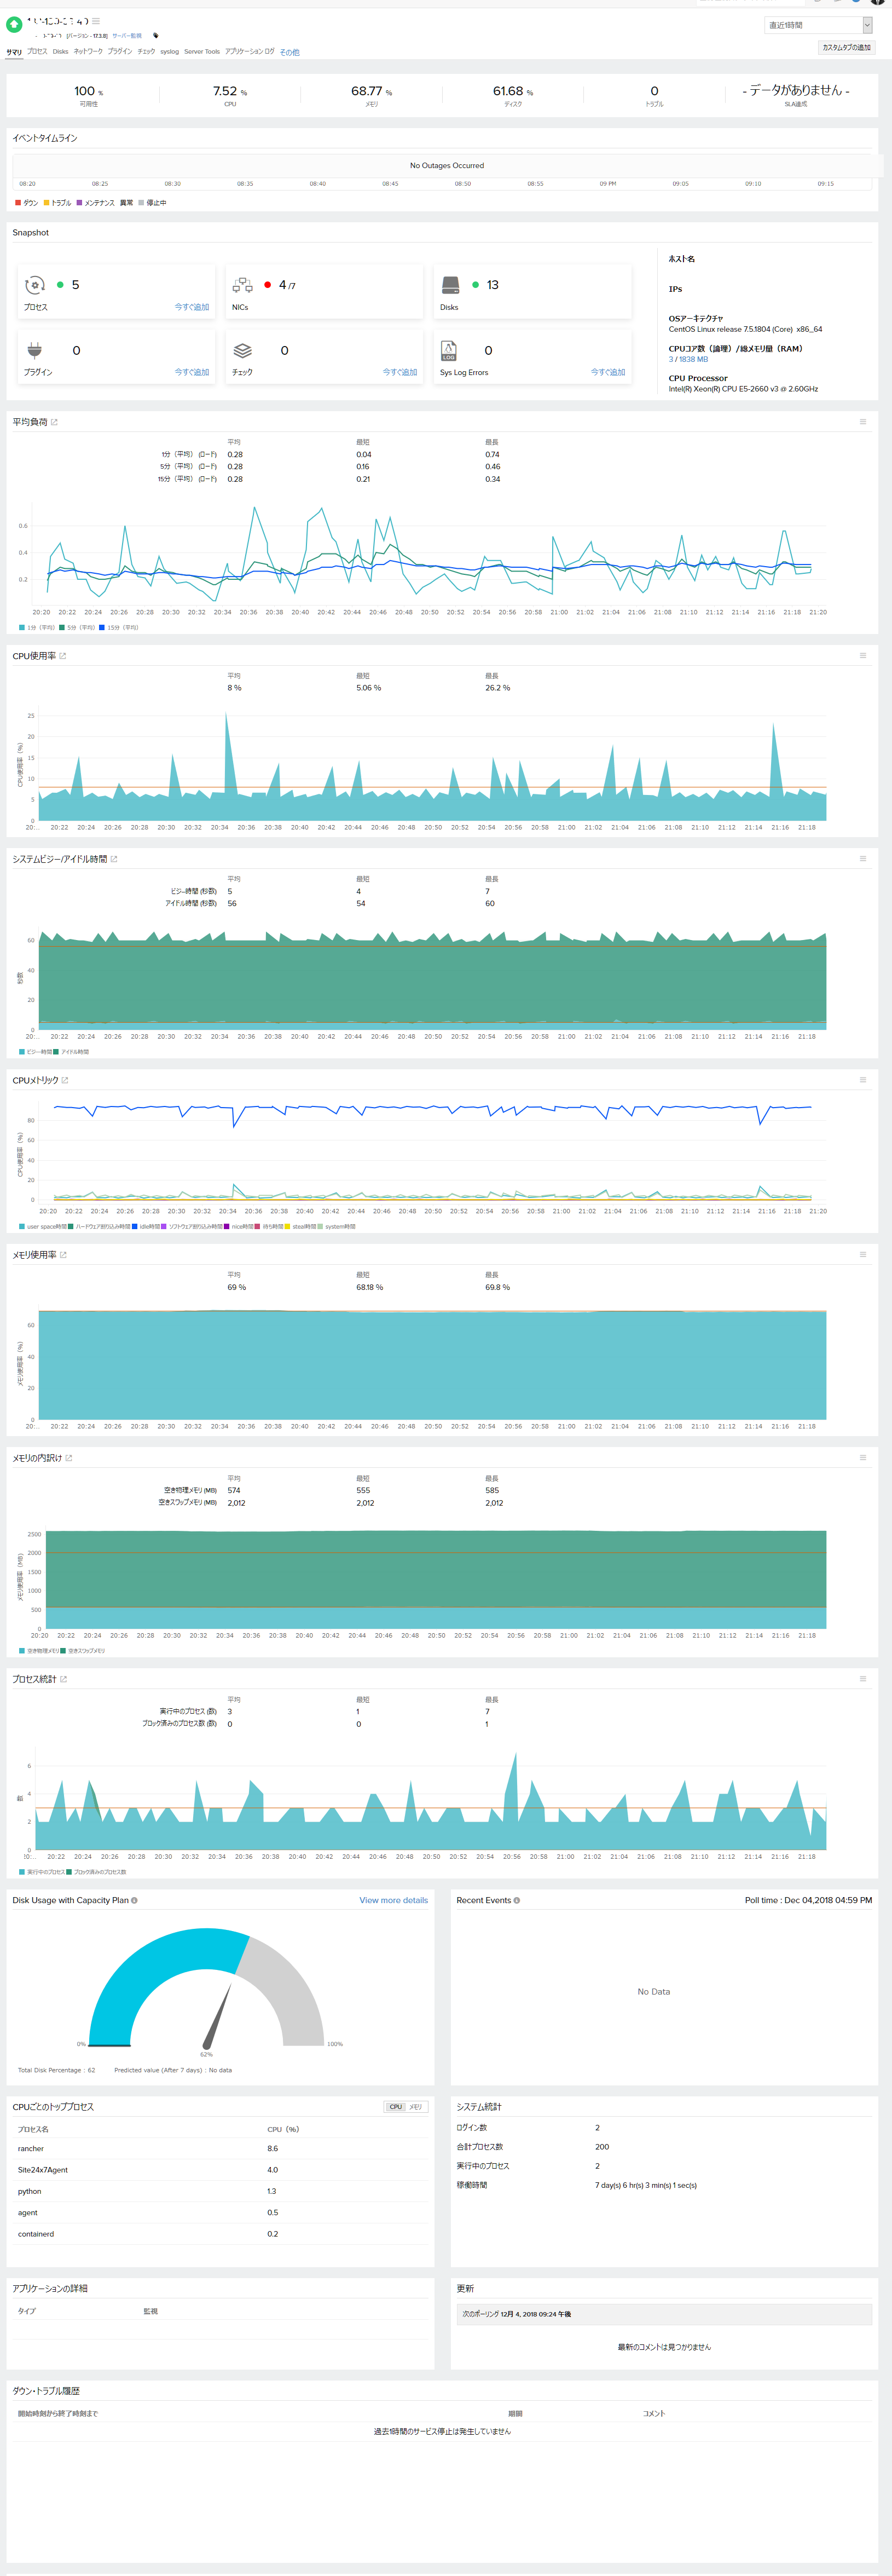
Task: Open the プロセス tab
Action: tap(37, 51)
